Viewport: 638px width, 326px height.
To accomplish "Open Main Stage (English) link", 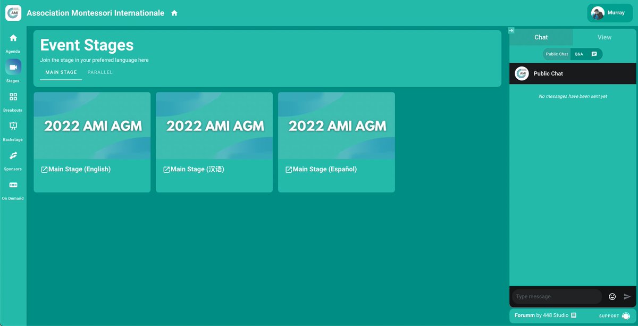I will 79,169.
